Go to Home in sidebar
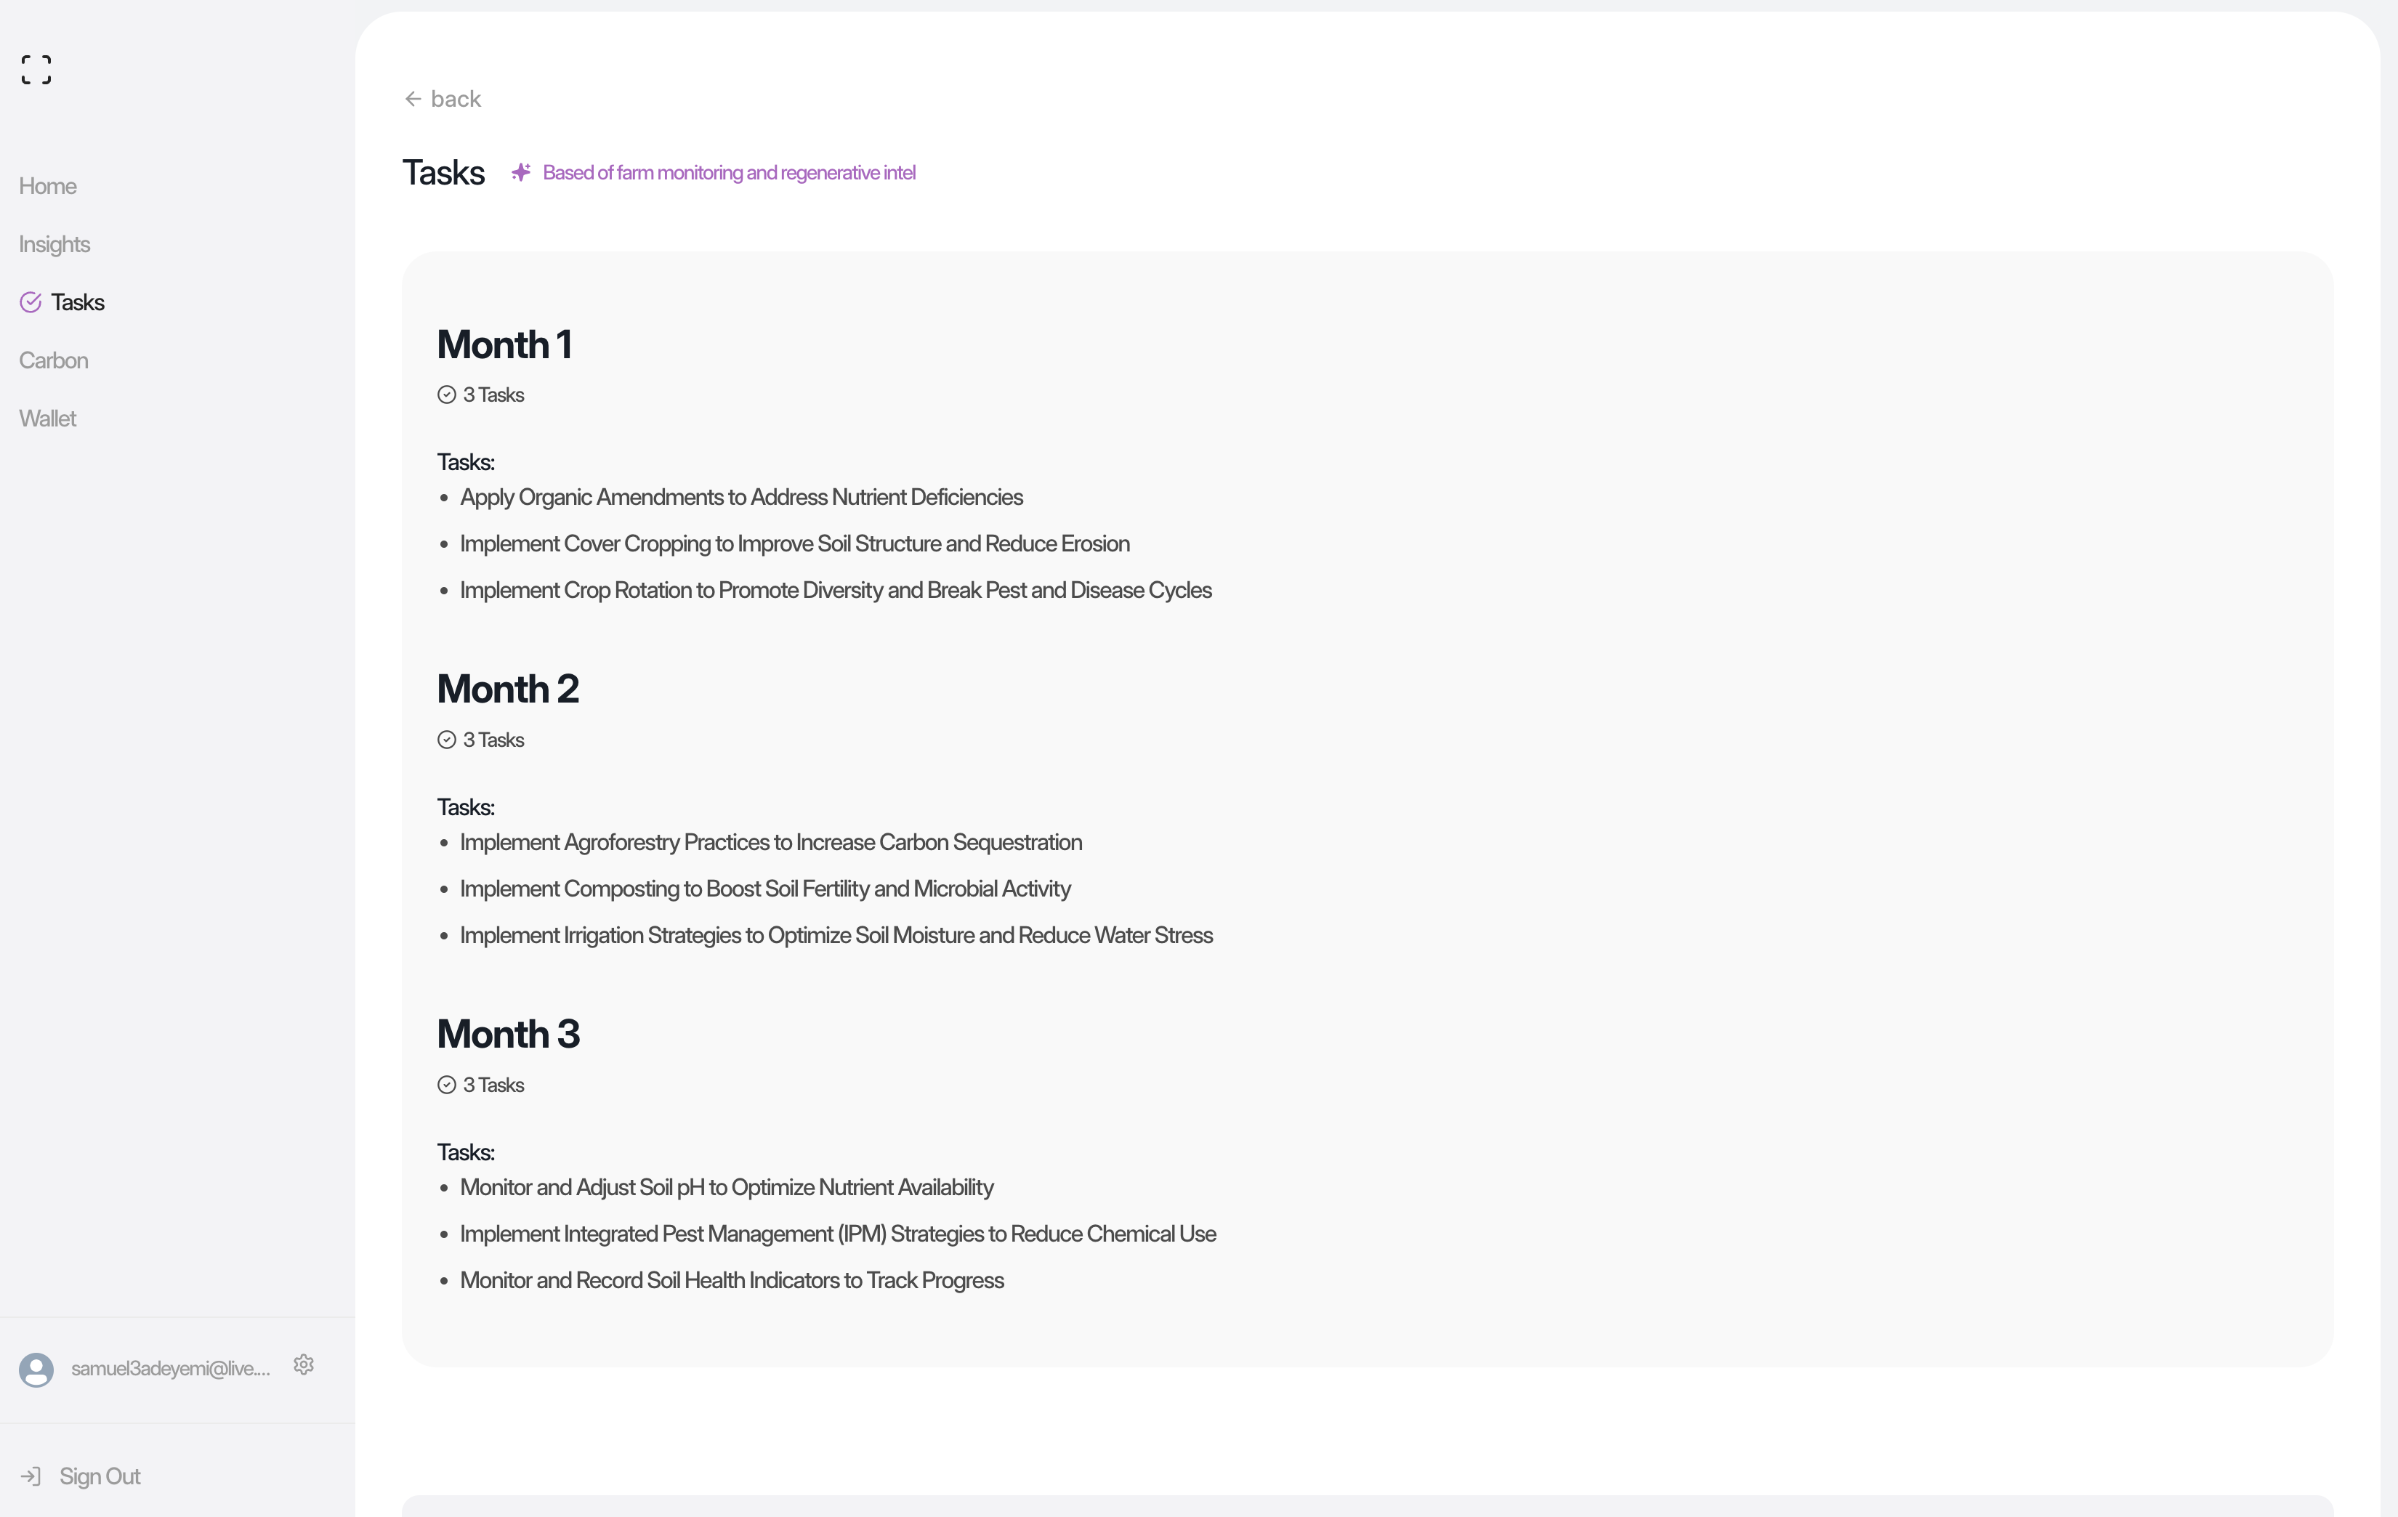 tap(48, 186)
